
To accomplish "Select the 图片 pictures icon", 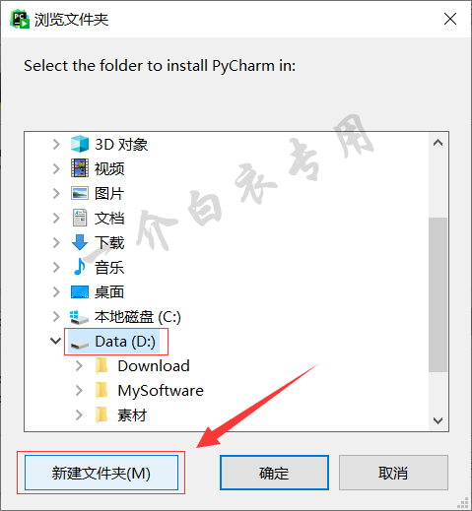I will pyautogui.click(x=80, y=193).
